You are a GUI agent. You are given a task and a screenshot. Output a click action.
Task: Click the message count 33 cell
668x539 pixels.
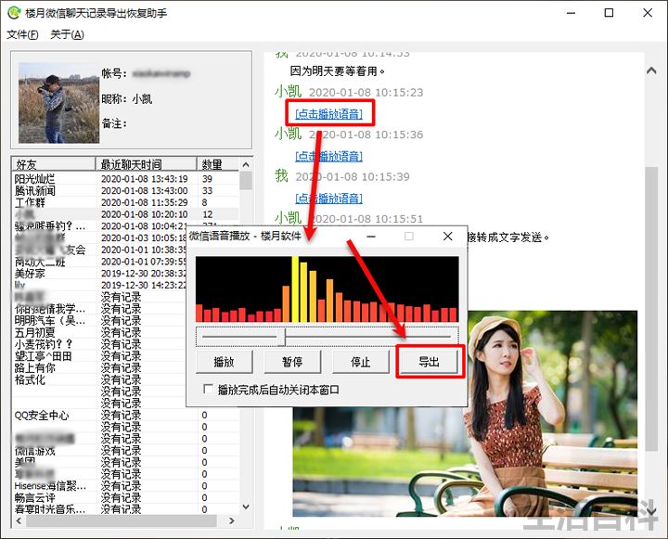(208, 191)
